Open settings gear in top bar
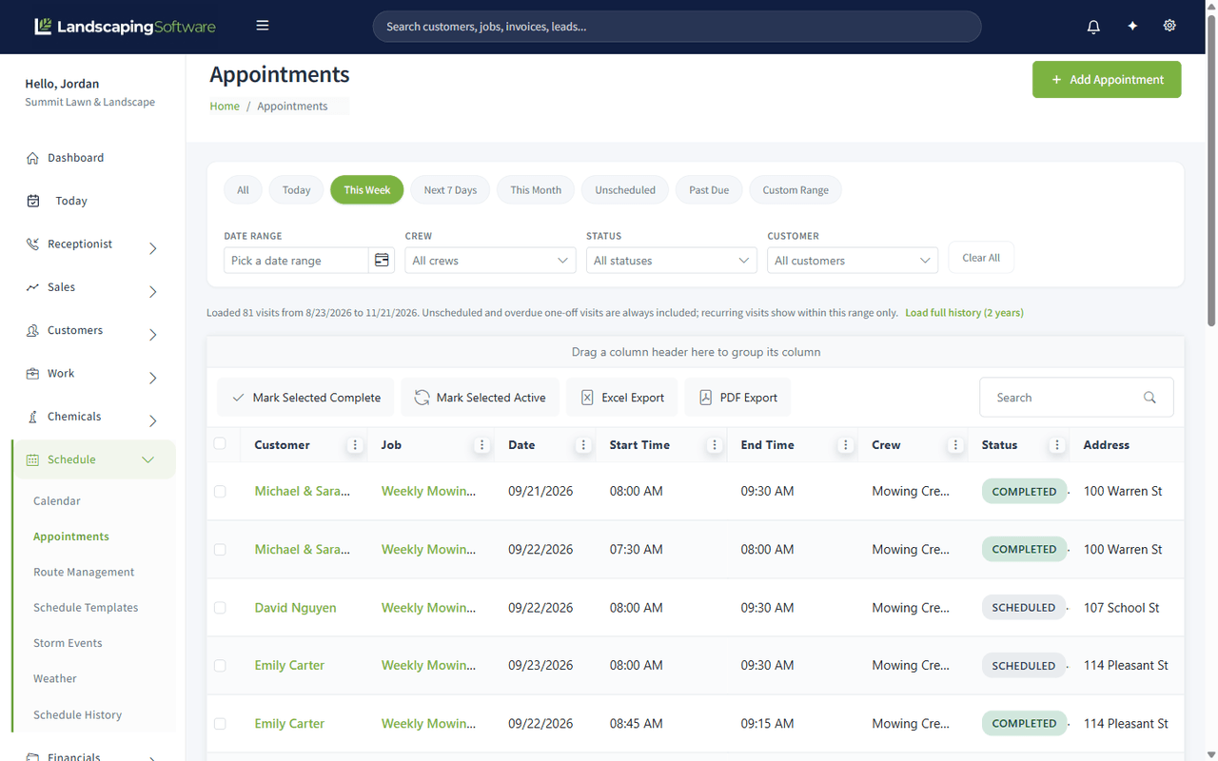This screenshot has height=761, width=1218. 1169,27
